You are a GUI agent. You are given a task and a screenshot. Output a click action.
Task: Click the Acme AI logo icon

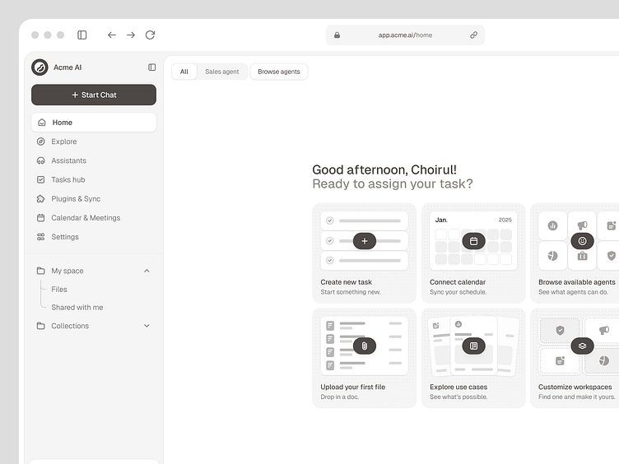click(x=40, y=67)
